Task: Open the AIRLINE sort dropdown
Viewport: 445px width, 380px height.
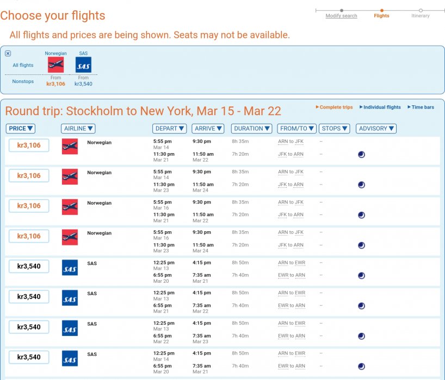Action: [x=78, y=129]
